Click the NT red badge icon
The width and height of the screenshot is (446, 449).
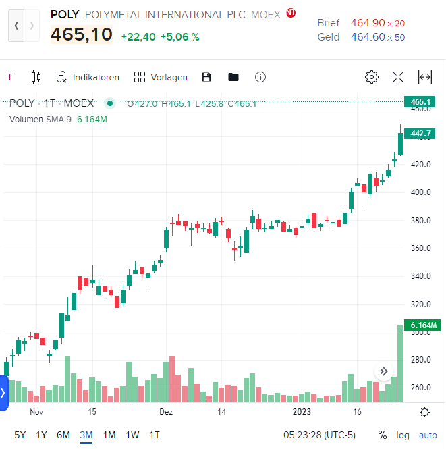tap(291, 13)
